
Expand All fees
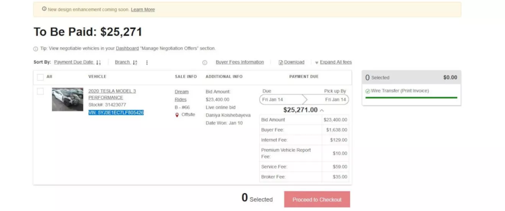pos(336,62)
